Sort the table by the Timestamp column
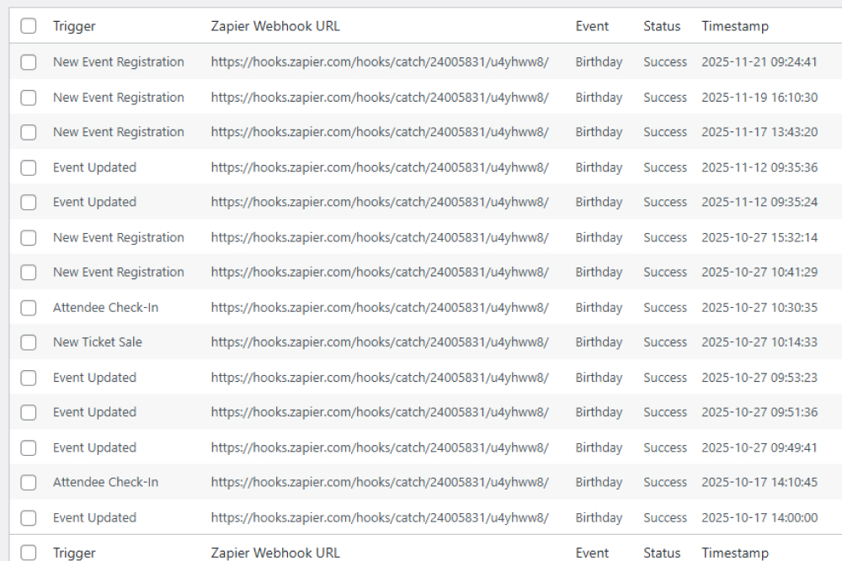 click(735, 26)
